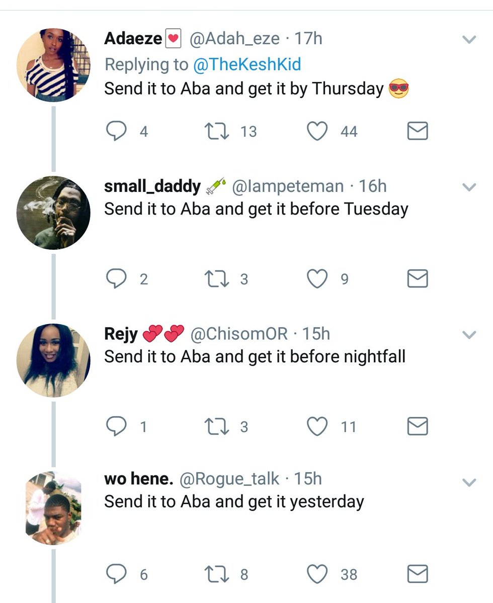Image resolution: width=493 pixels, height=603 pixels.
Task: Like small_daddy's tweet with 9 likes
Action: (317, 279)
